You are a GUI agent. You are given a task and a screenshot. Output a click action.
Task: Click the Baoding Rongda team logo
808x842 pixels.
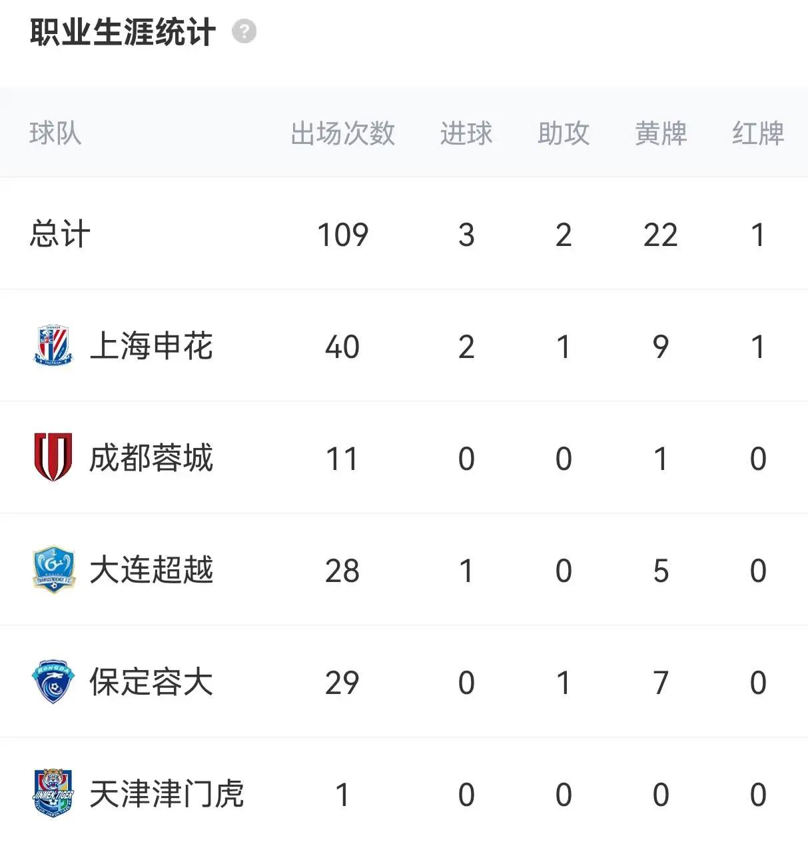[53, 681]
